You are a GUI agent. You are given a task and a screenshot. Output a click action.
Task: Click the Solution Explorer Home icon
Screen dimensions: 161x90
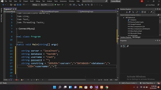pyautogui.click(x=127, y=12)
